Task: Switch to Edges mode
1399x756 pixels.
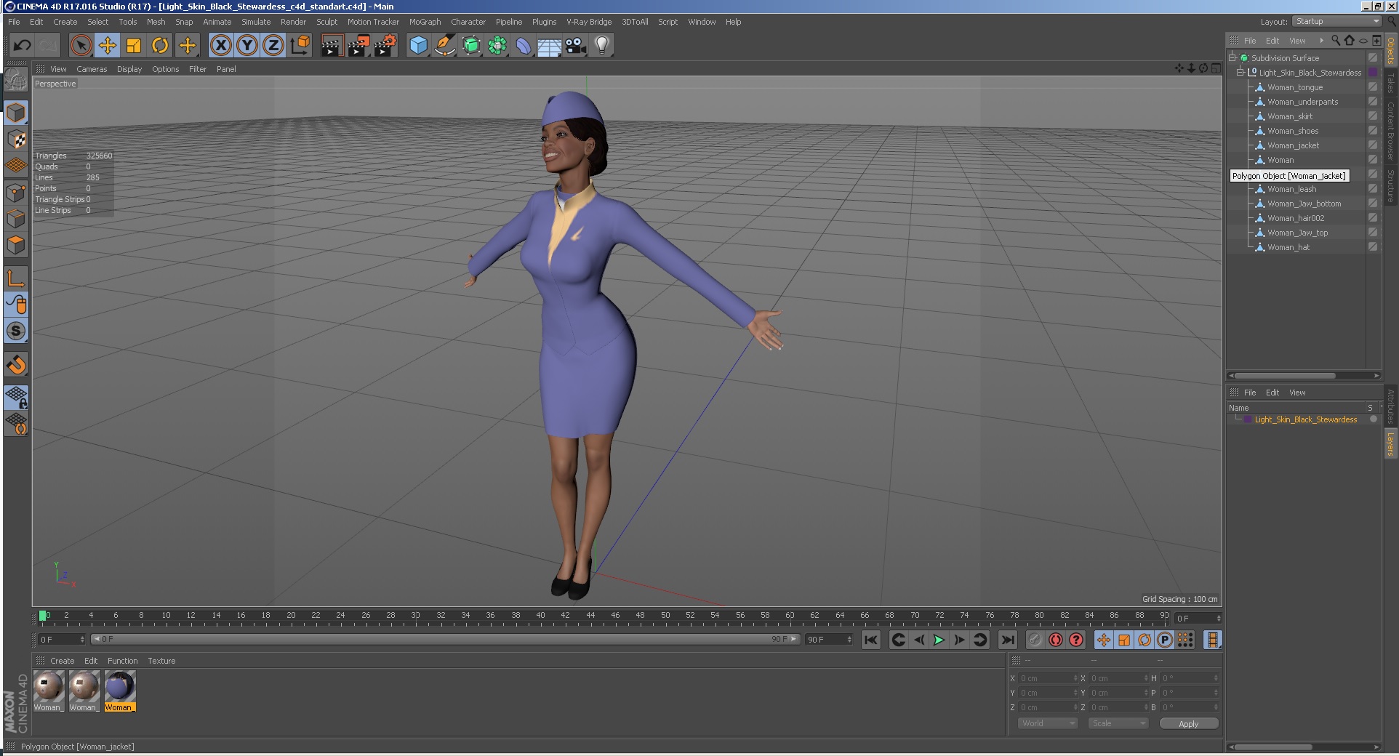Action: pyautogui.click(x=16, y=219)
